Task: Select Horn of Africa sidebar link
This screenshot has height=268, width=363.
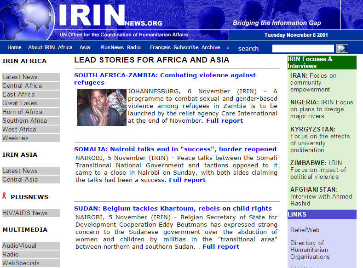Action: coord(22,112)
